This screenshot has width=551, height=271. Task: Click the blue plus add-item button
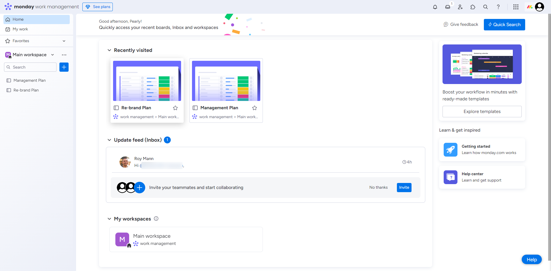tap(64, 67)
